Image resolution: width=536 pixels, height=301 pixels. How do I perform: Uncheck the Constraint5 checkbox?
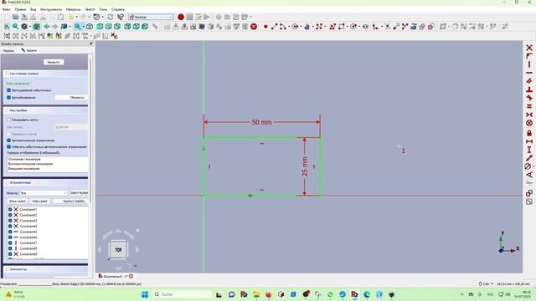pyautogui.click(x=10, y=232)
